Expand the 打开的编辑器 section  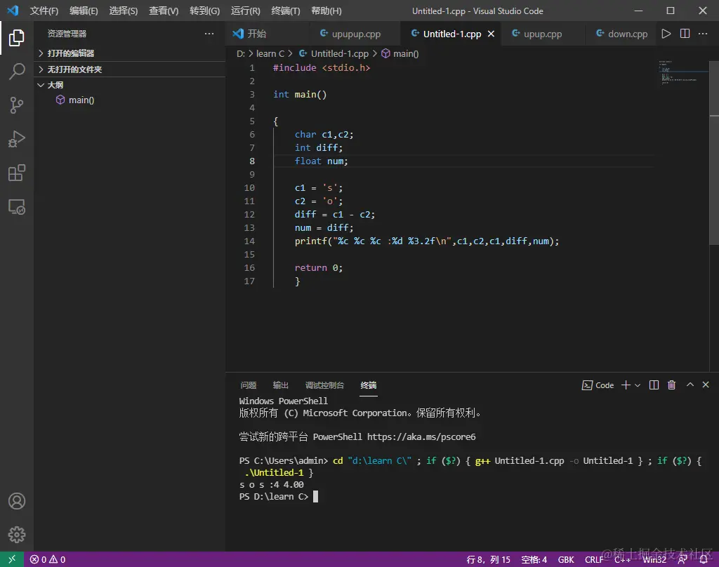tap(70, 53)
